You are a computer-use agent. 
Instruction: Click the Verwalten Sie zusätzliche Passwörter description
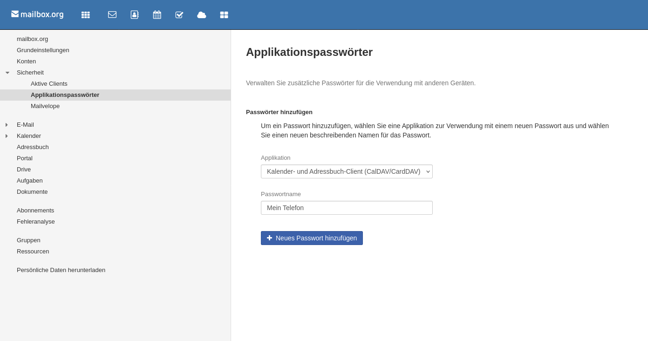(361, 83)
